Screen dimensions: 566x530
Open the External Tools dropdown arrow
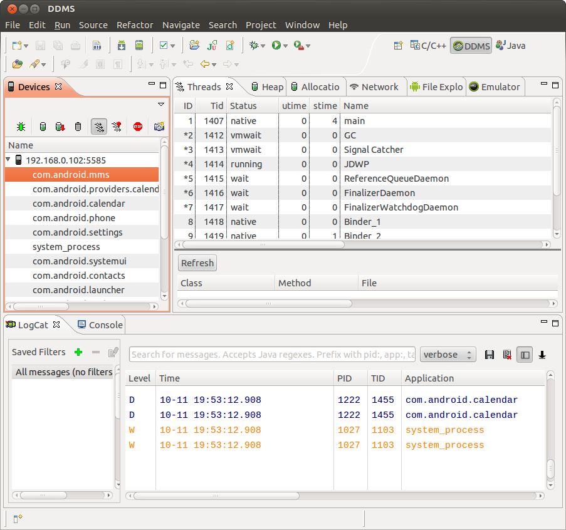click(x=308, y=46)
